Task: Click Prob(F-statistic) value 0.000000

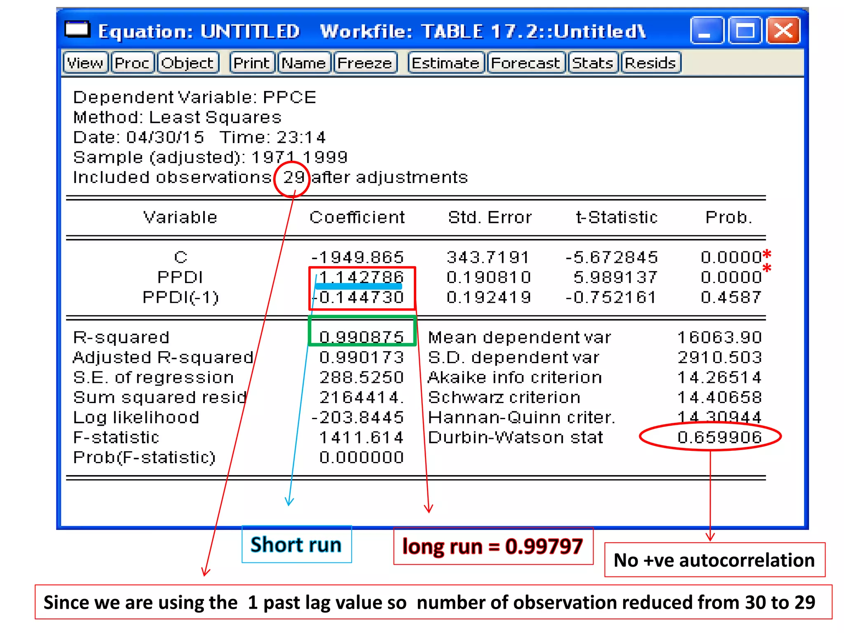Action: pos(361,457)
